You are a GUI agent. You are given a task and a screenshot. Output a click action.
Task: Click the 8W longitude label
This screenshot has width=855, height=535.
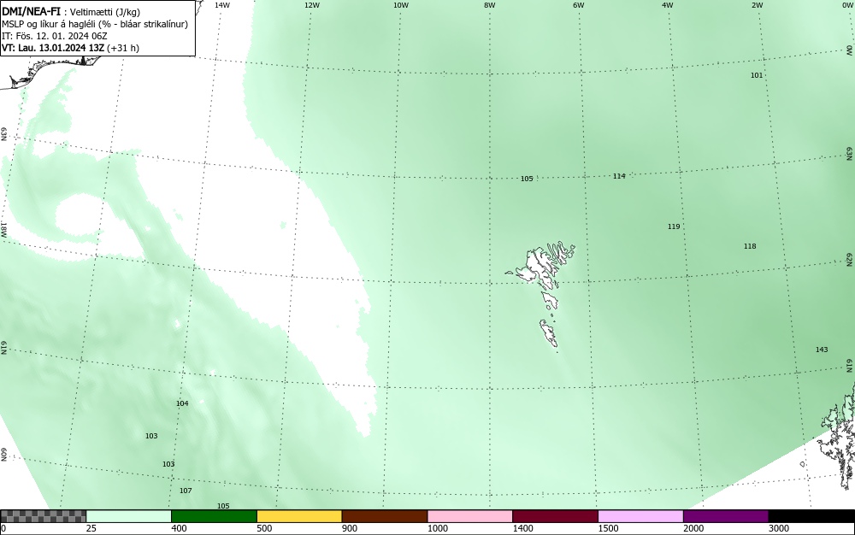click(490, 5)
